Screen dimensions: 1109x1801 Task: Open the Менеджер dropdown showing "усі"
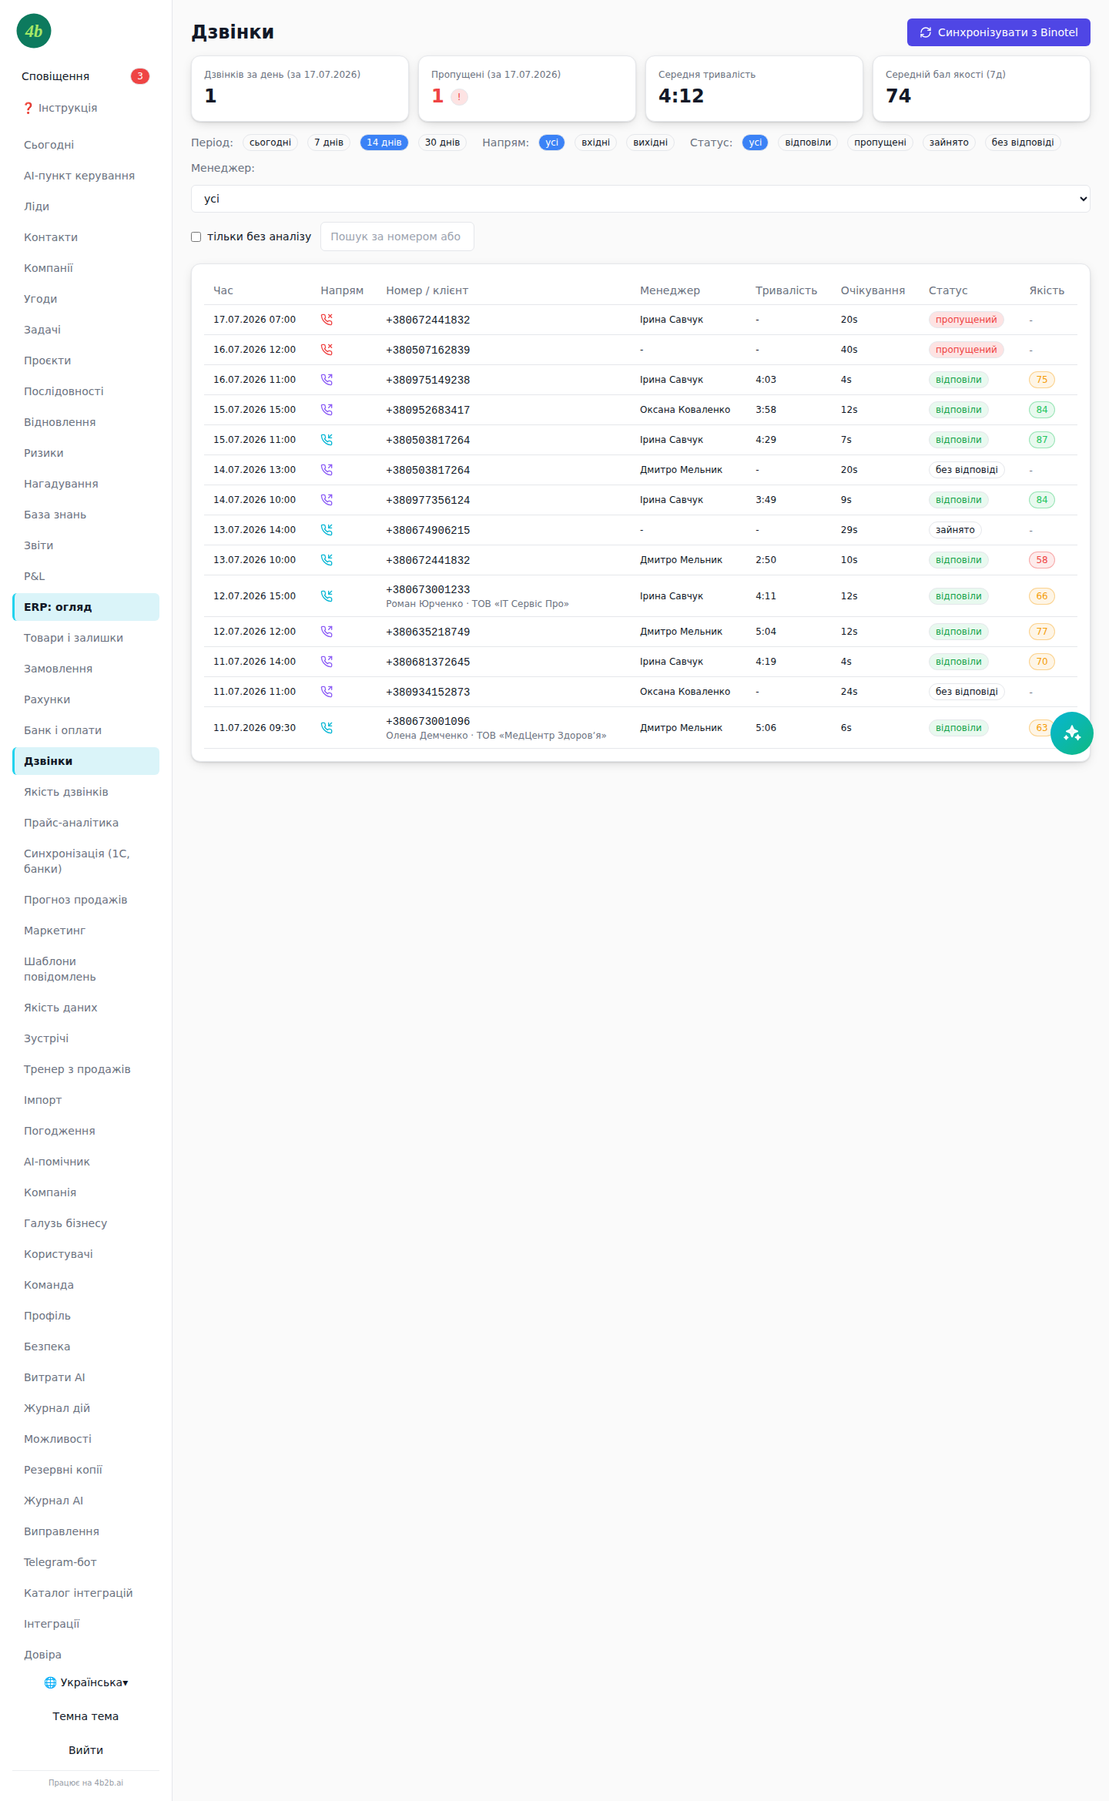(641, 199)
